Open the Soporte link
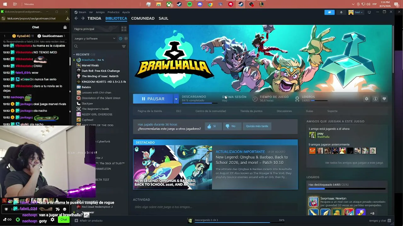This screenshot has height=226, width=403. 332,111
